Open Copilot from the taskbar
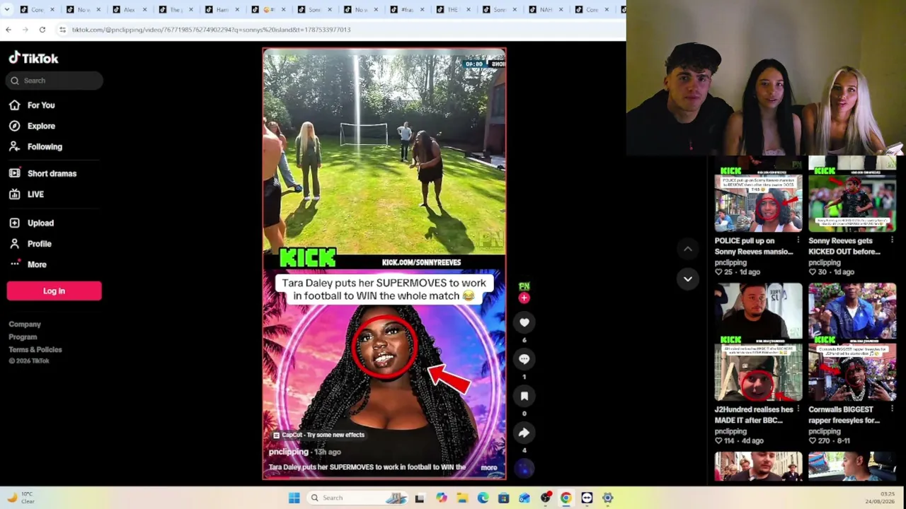 pos(441,498)
